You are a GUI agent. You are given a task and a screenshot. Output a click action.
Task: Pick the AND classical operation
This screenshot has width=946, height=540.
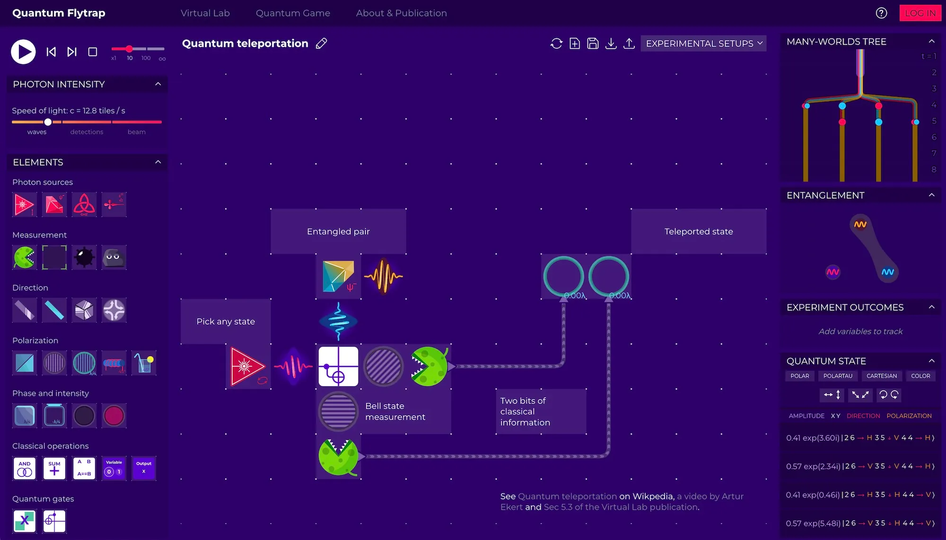tap(24, 468)
